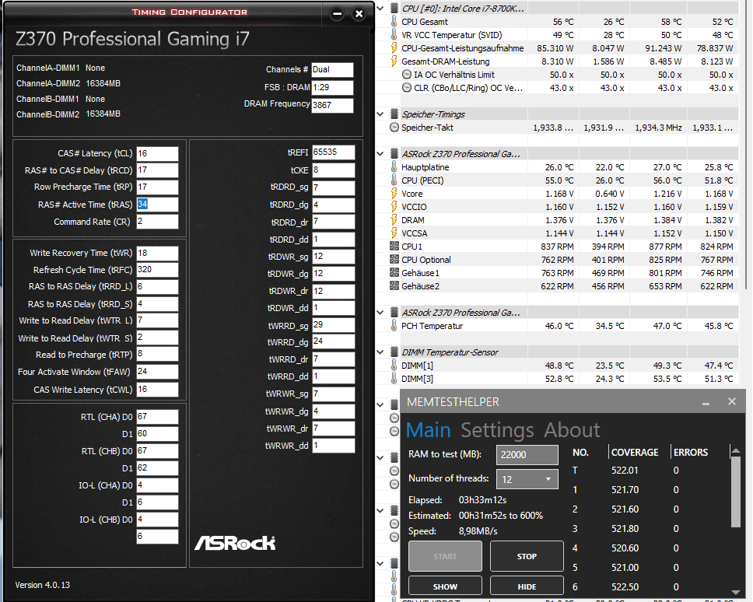The height and width of the screenshot is (602, 753).
Task: Click the Refresh Cycle Time (tRFC) field
Action: (x=157, y=270)
